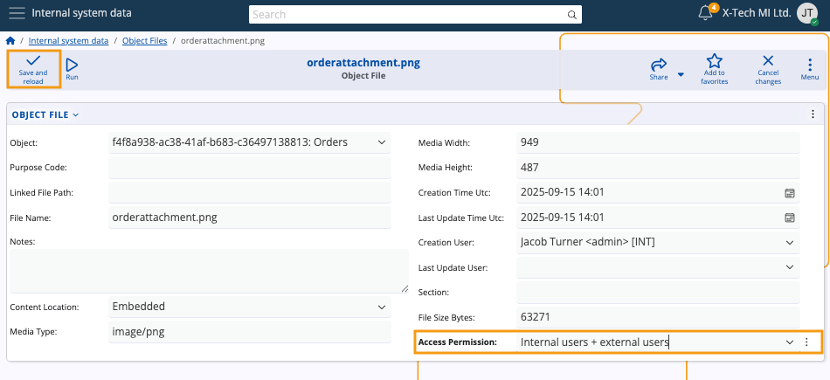Viewport: 830px width, 380px height.
Task: Navigate to Object Files breadcrumb link
Action: coord(144,41)
